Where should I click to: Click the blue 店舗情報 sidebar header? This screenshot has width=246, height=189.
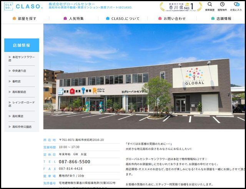[x=22, y=45]
